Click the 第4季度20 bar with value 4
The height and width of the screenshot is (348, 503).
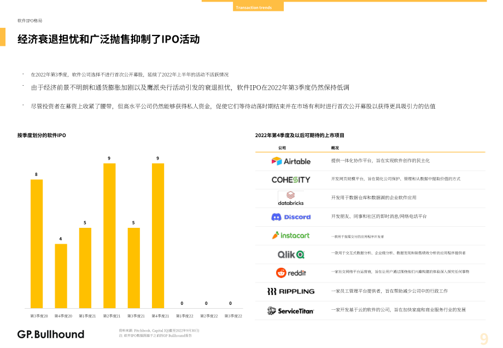point(61,276)
